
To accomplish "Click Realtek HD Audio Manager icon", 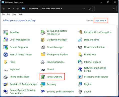I will coord(6,84).
